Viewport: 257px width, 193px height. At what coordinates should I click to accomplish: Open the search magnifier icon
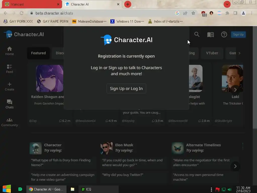[197, 34]
